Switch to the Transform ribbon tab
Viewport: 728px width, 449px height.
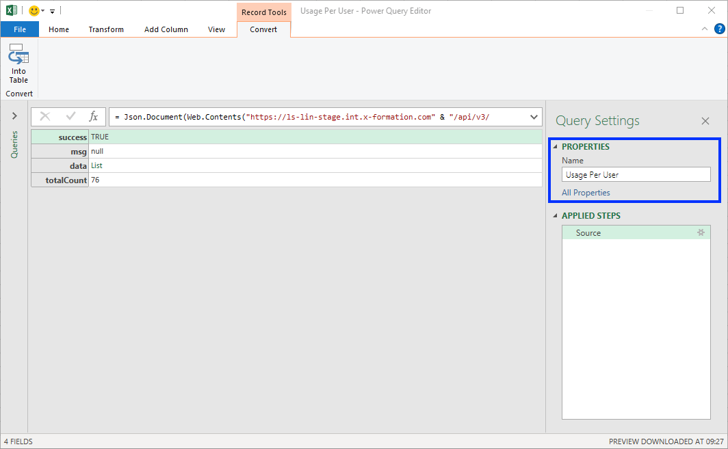pyautogui.click(x=106, y=29)
